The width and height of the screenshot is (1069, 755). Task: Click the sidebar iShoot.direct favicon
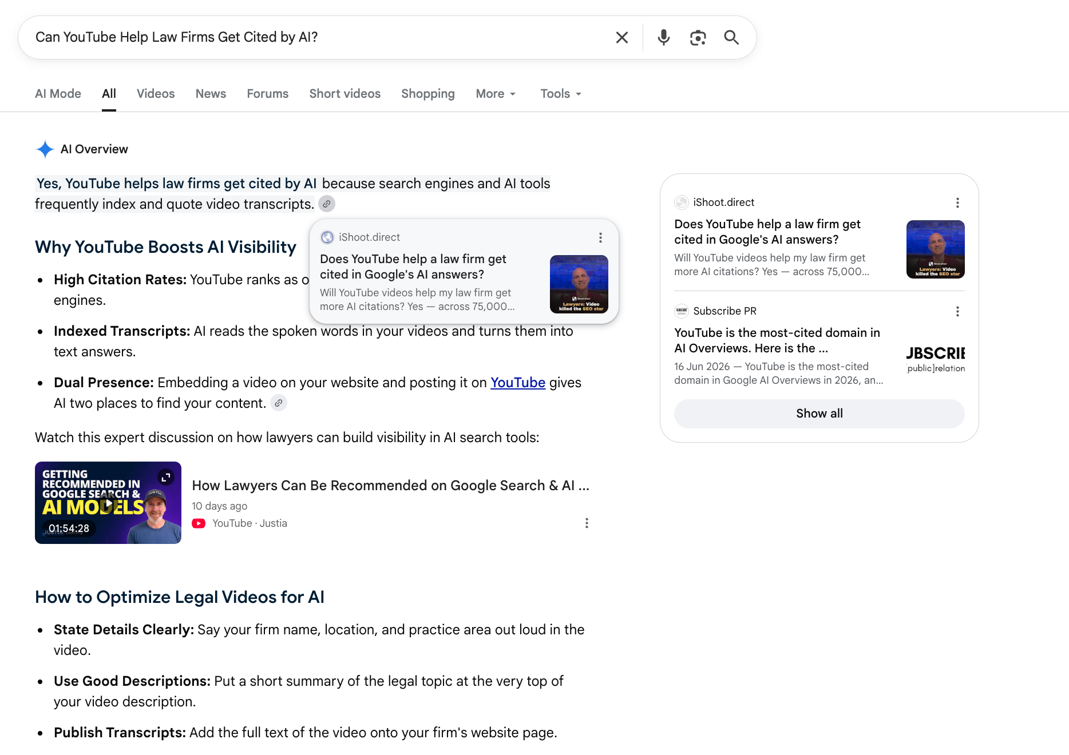[681, 202]
